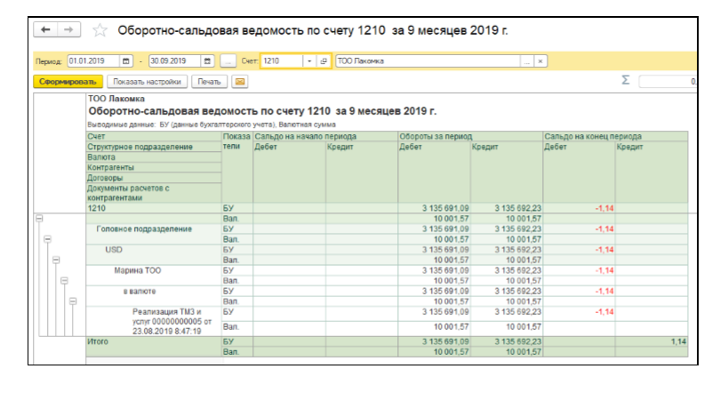Click Сальдо на начало периода header

325,136
